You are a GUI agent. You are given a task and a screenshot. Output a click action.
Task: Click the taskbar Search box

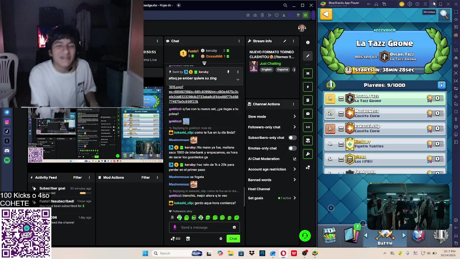click(x=178, y=253)
